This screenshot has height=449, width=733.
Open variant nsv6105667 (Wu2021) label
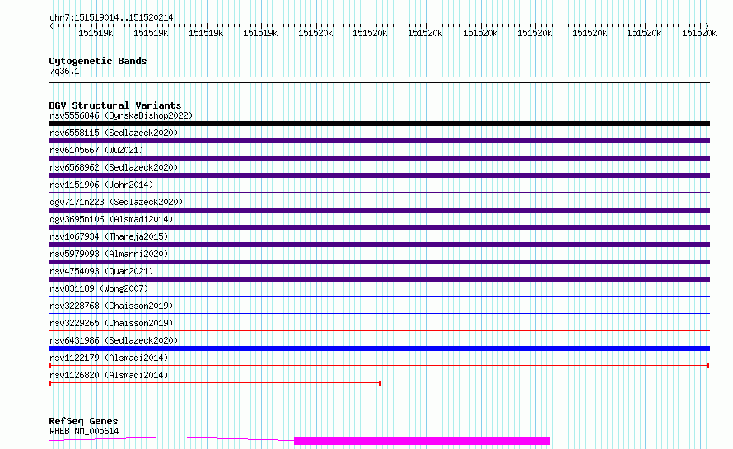[x=96, y=150]
